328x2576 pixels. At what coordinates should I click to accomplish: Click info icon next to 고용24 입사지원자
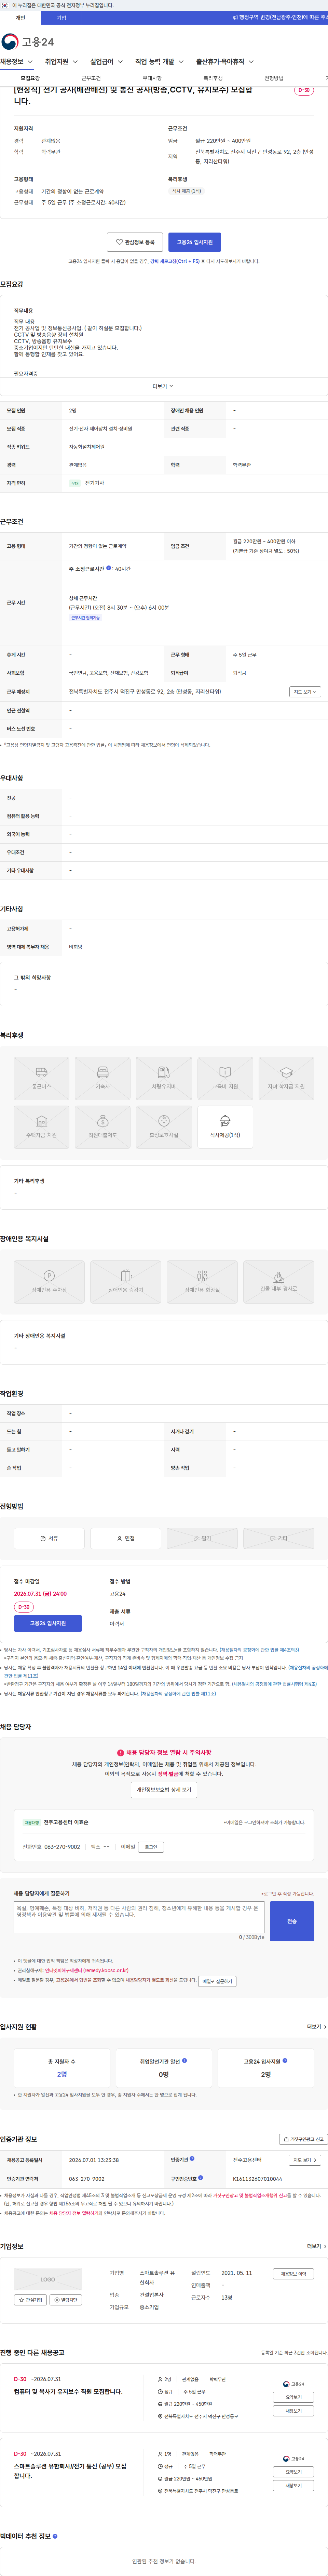(x=286, y=2060)
